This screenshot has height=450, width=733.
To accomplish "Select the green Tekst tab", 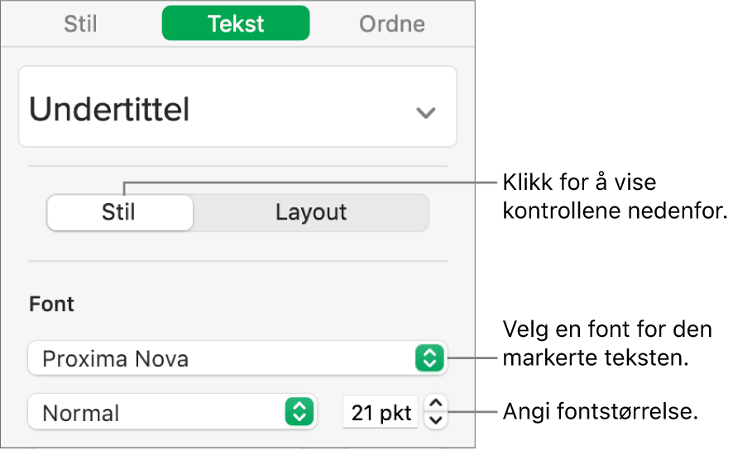I will (x=236, y=23).
